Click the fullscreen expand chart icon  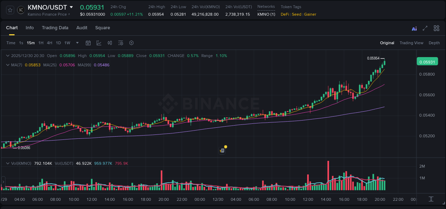[x=425, y=28]
